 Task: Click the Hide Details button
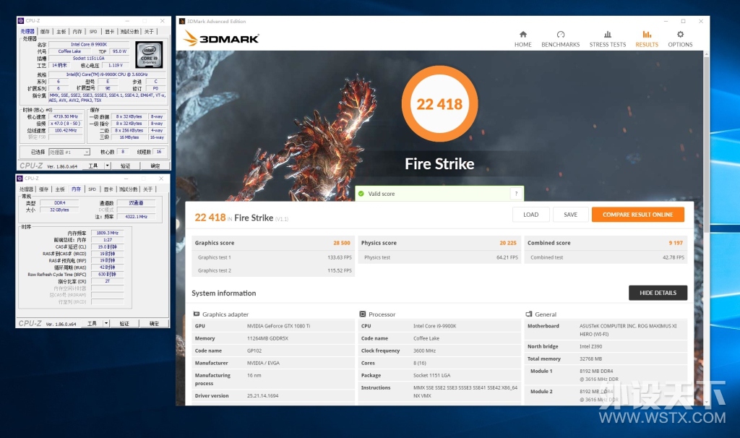[658, 293]
